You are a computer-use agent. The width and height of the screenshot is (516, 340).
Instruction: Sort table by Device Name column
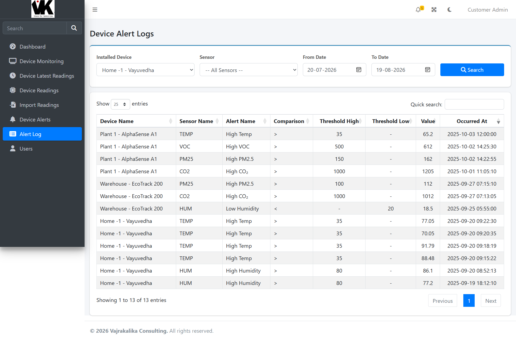[136, 121]
